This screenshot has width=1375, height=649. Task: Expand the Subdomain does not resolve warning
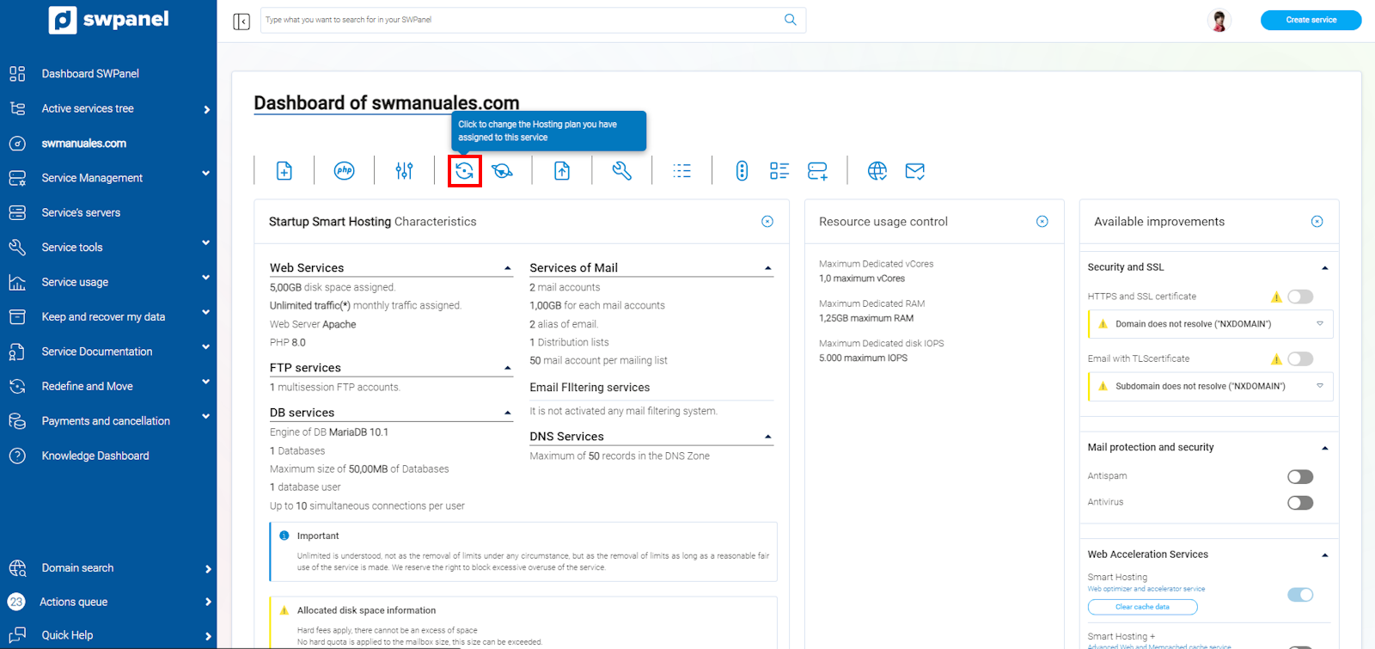1320,386
